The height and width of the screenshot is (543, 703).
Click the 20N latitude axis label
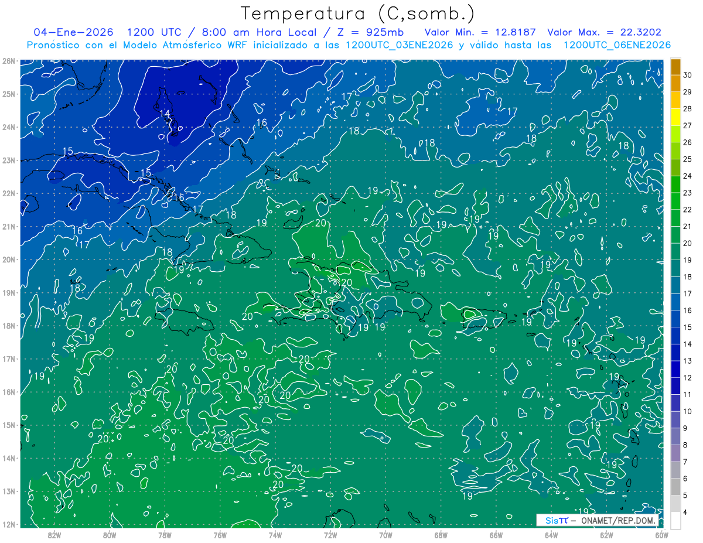(x=8, y=259)
